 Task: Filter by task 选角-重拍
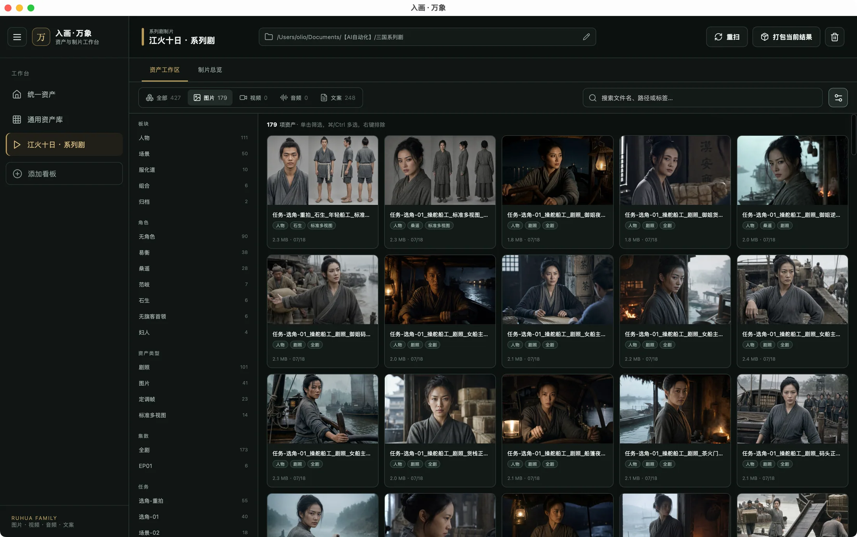click(x=193, y=501)
